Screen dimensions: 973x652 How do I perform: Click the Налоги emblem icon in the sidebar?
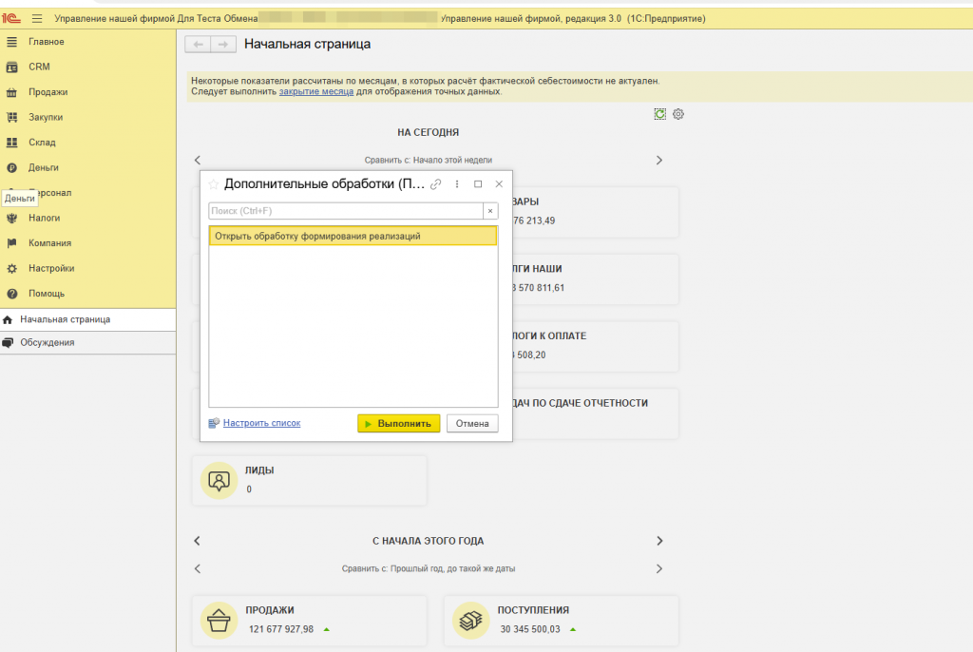coord(11,218)
